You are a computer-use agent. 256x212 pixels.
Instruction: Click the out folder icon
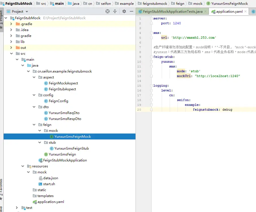(x=18, y=48)
